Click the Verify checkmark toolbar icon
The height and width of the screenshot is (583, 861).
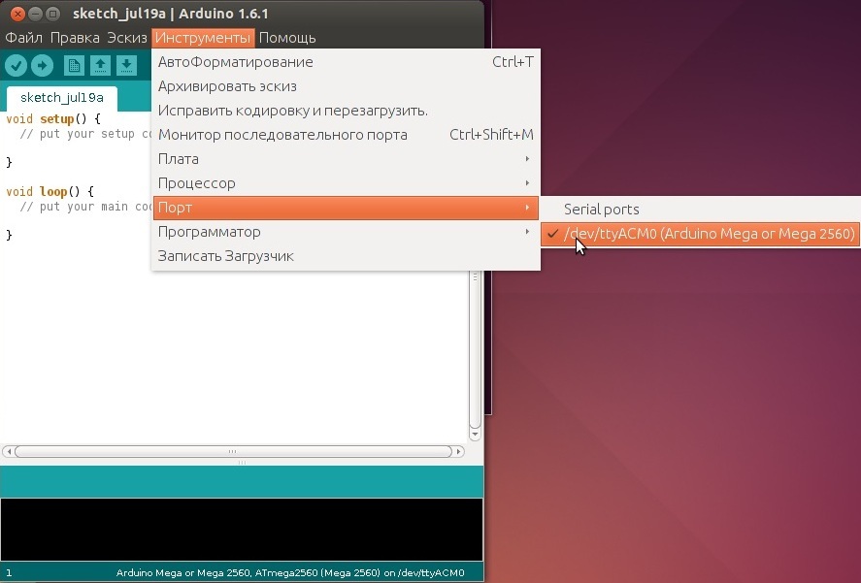tap(17, 65)
